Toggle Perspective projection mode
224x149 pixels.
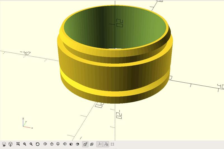click(85, 144)
